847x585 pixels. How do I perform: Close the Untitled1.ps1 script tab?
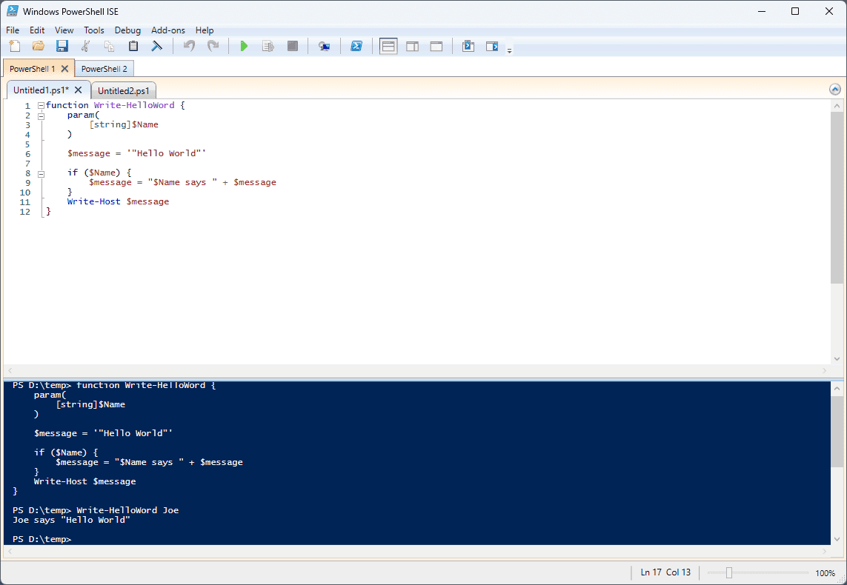coord(79,88)
